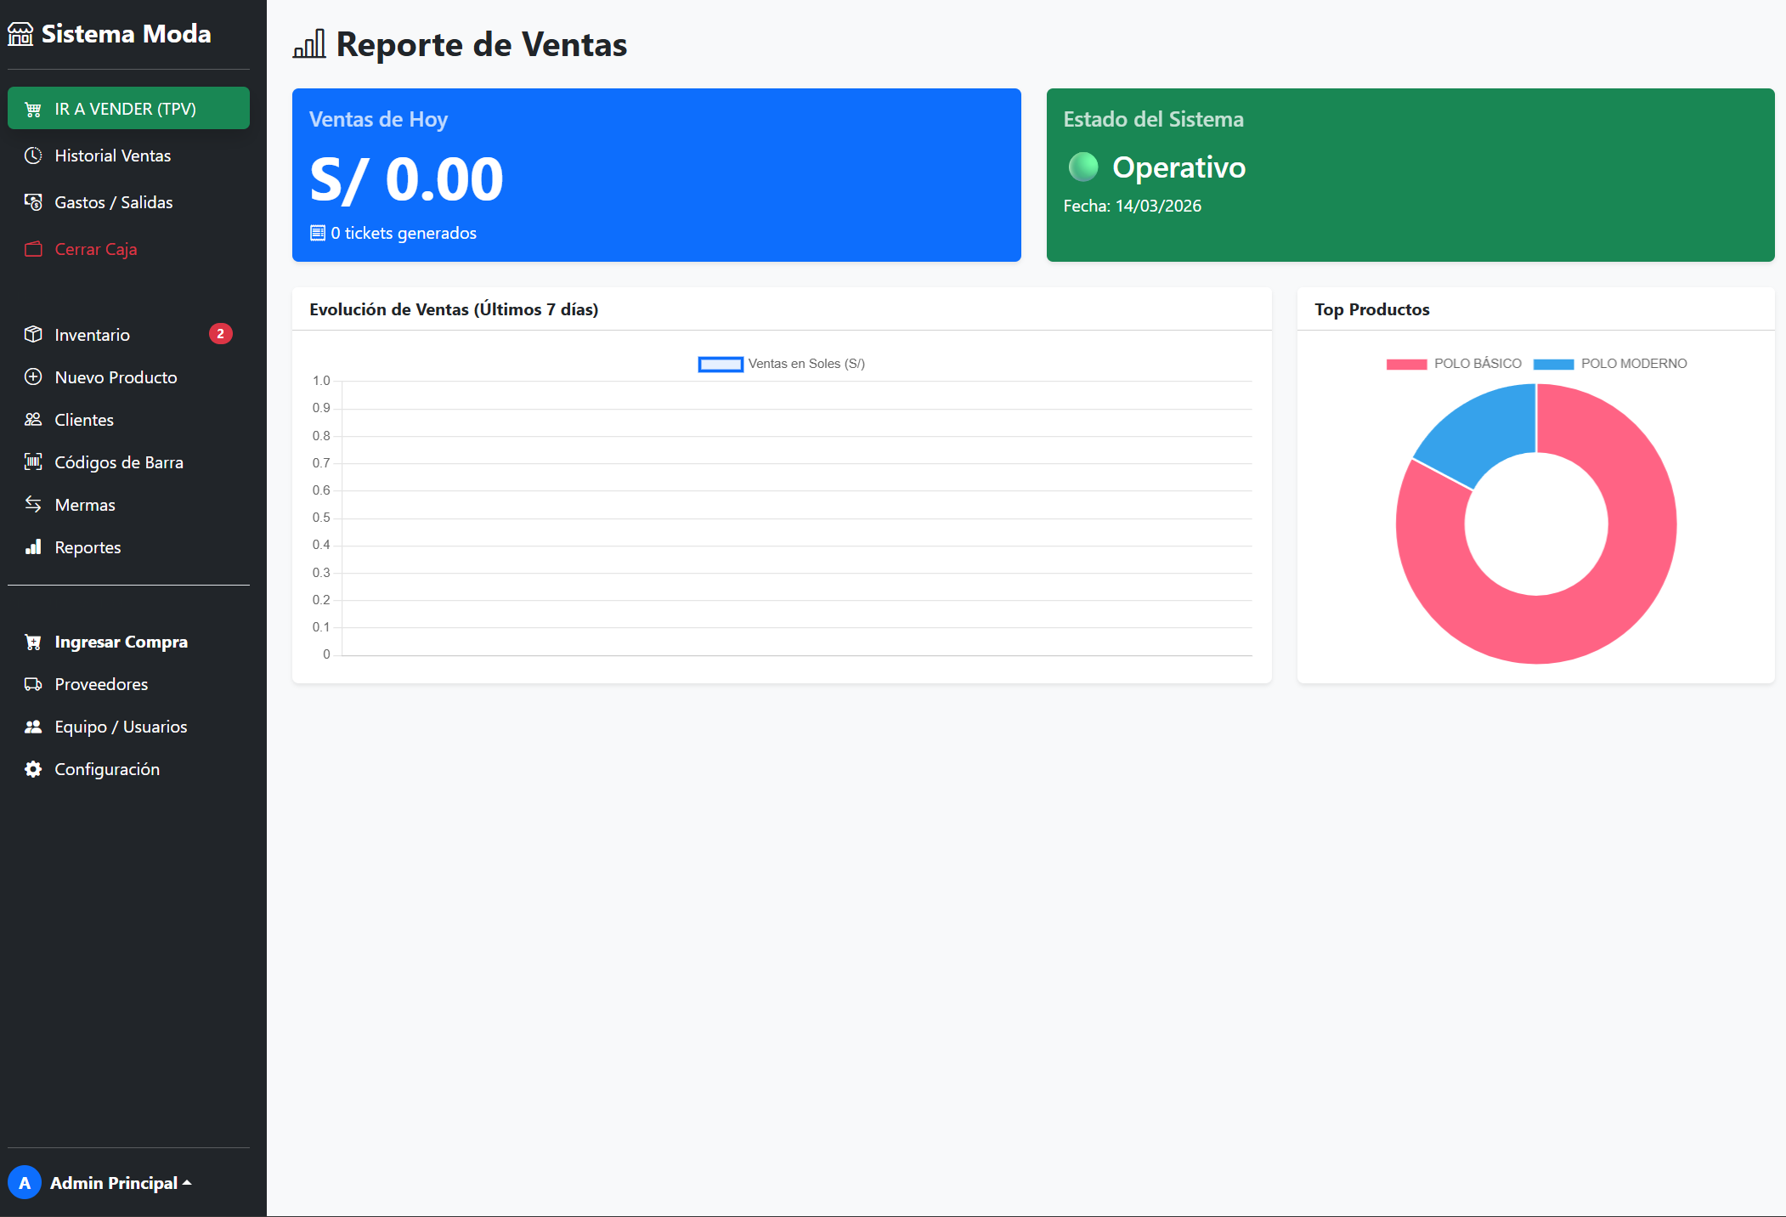Click the Admin Principal avatar circle
Screen dimensions: 1786x1217
(x=26, y=1182)
